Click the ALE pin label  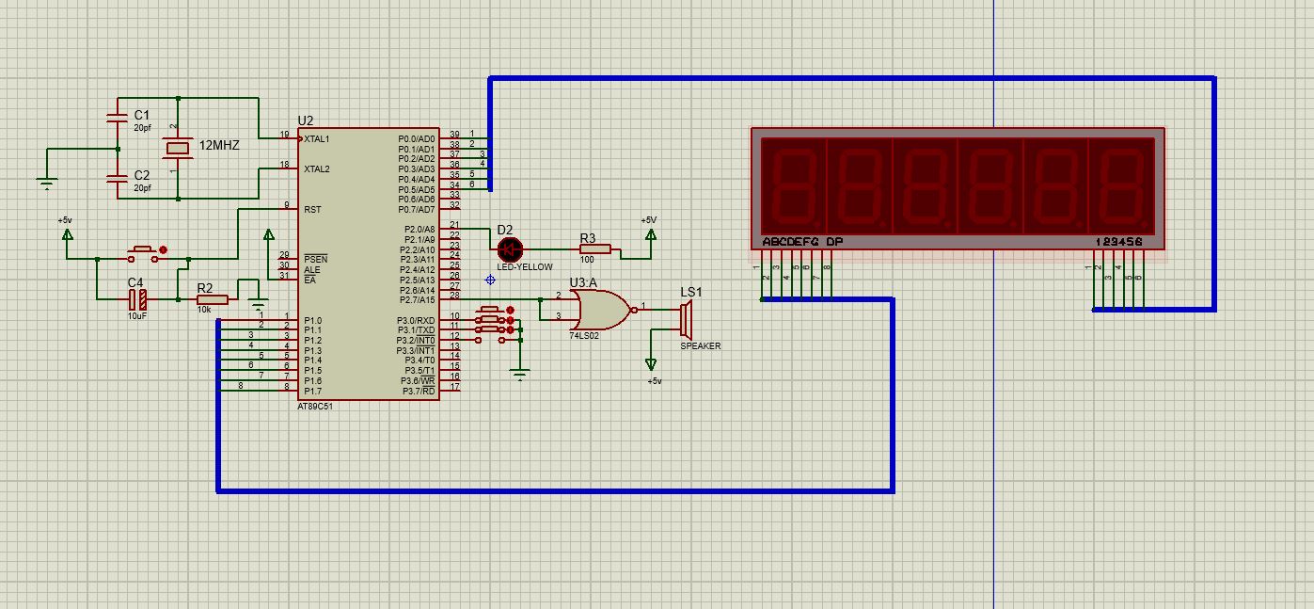pyautogui.click(x=311, y=270)
